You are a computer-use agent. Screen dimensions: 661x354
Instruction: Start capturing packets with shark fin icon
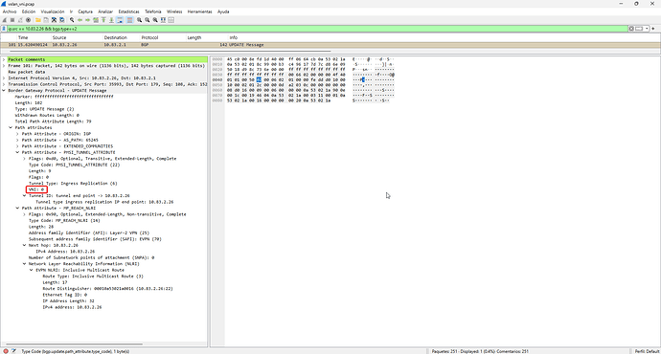5,20
